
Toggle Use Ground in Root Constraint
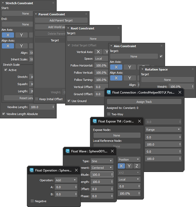[69, 101]
